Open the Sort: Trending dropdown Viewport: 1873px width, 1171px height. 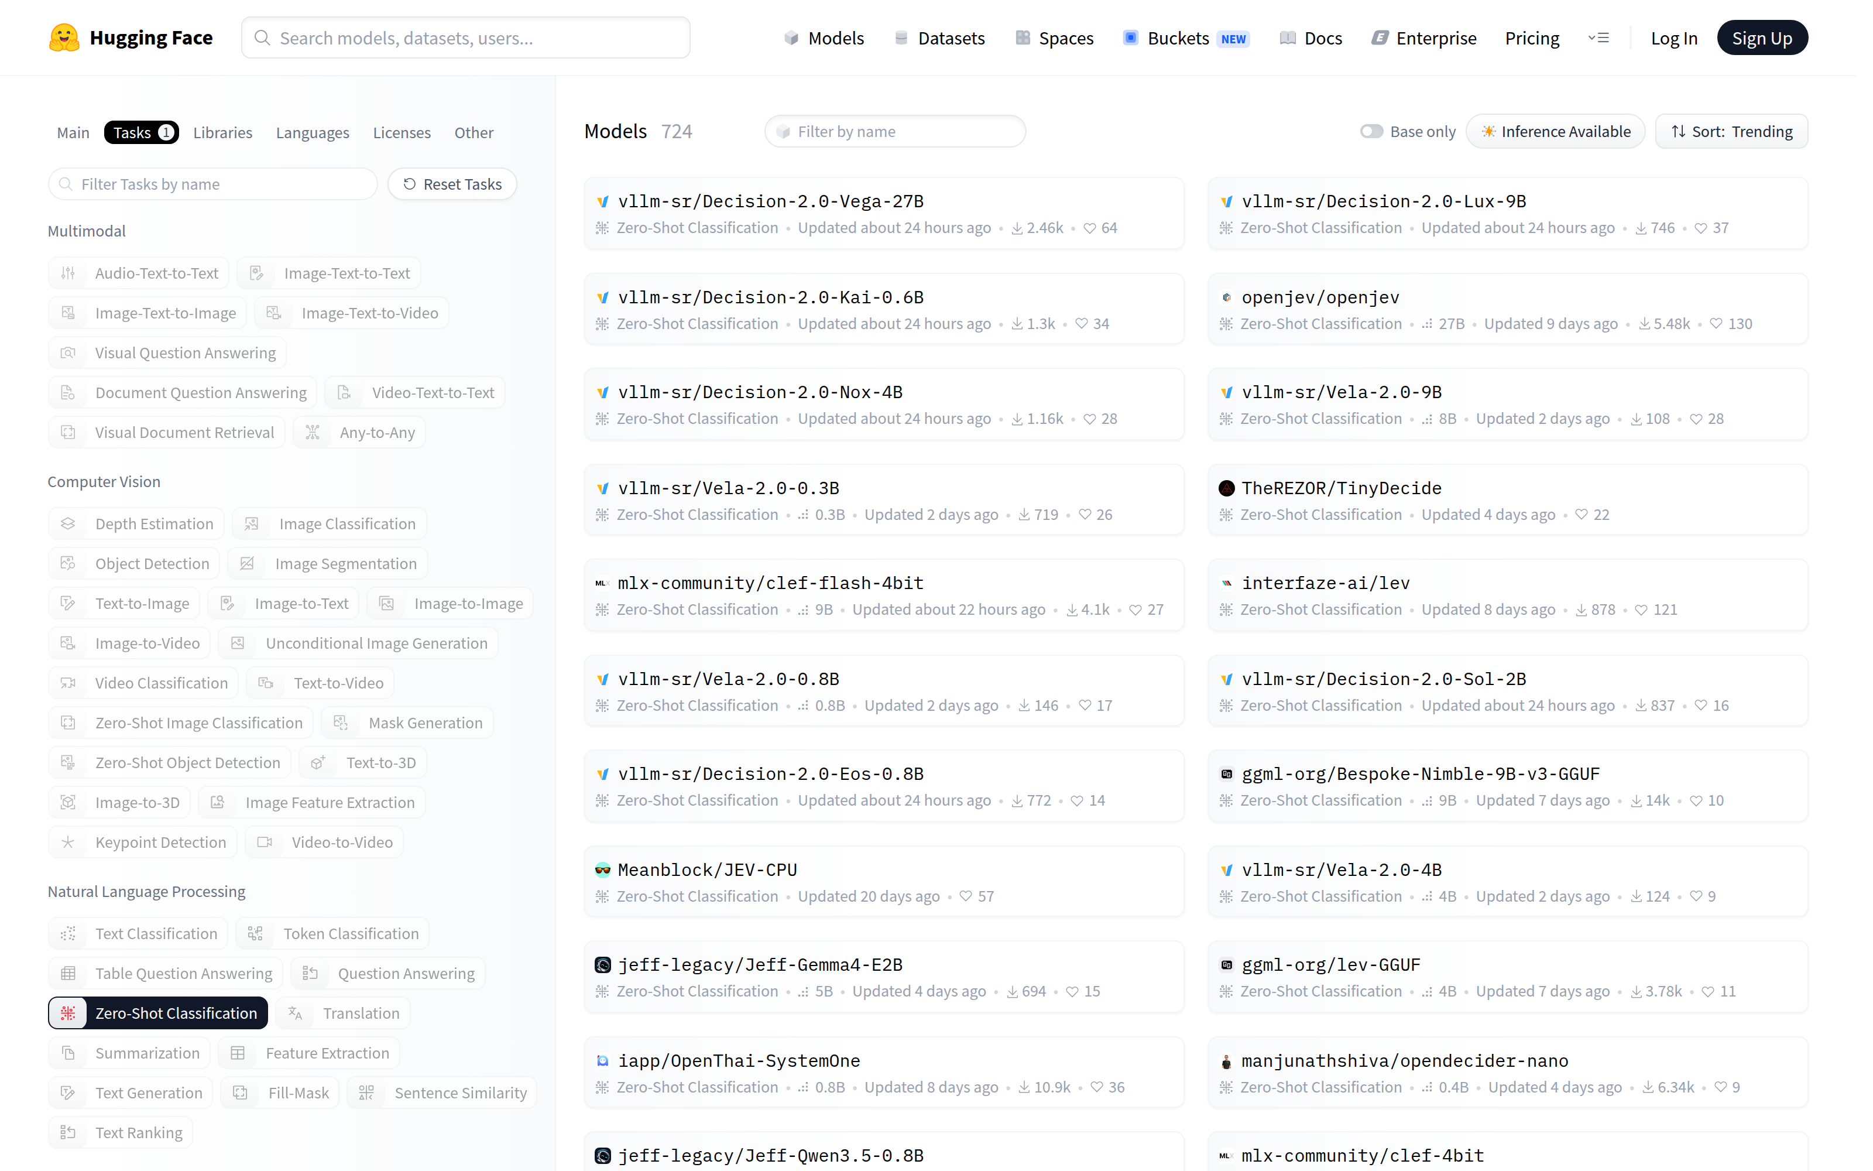pyautogui.click(x=1731, y=132)
